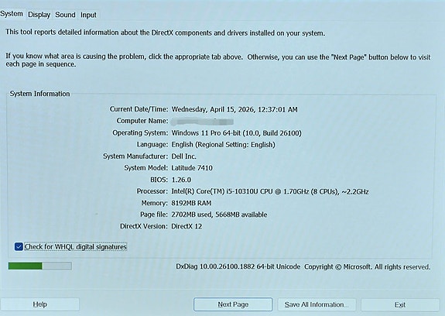The image size is (445, 316).
Task: Click the blurred Computer Name value
Action: click(202, 122)
